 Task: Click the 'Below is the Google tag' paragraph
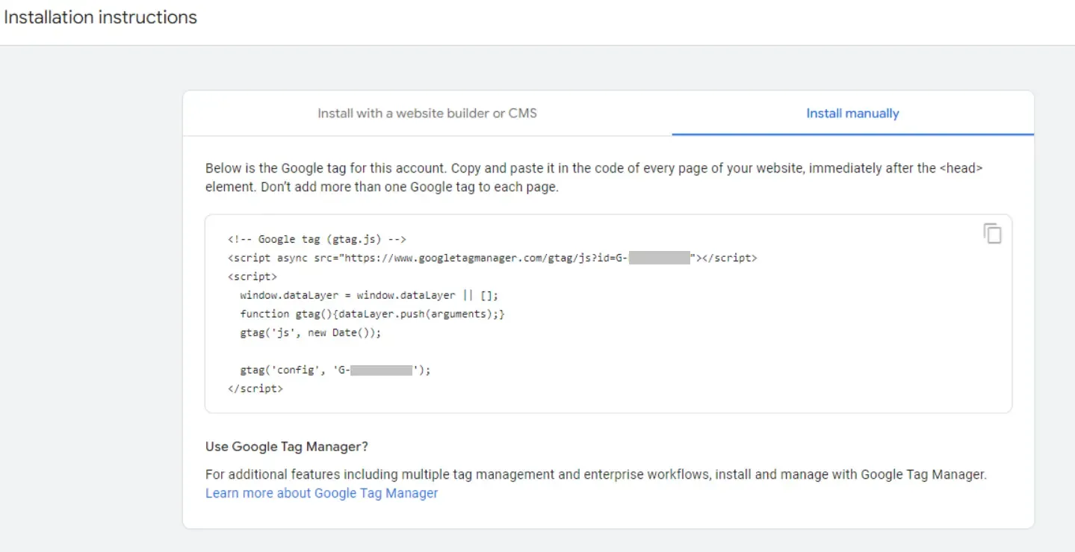(x=594, y=178)
